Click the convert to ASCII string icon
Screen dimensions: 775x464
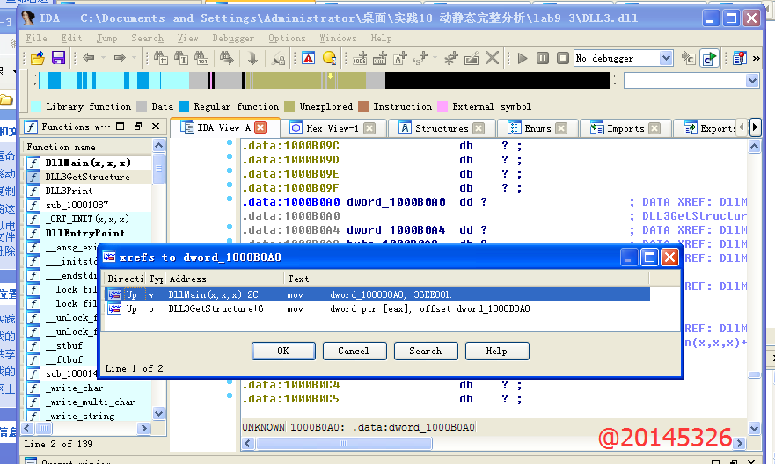(400, 58)
